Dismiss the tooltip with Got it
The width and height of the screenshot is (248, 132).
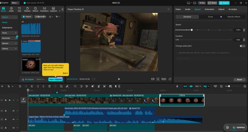(x=65, y=73)
